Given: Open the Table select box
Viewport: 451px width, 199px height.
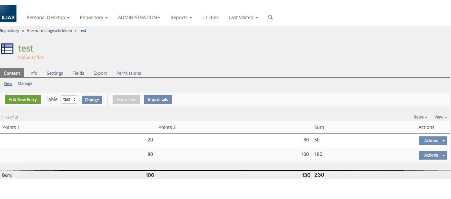Looking at the screenshot, I should coord(69,99).
